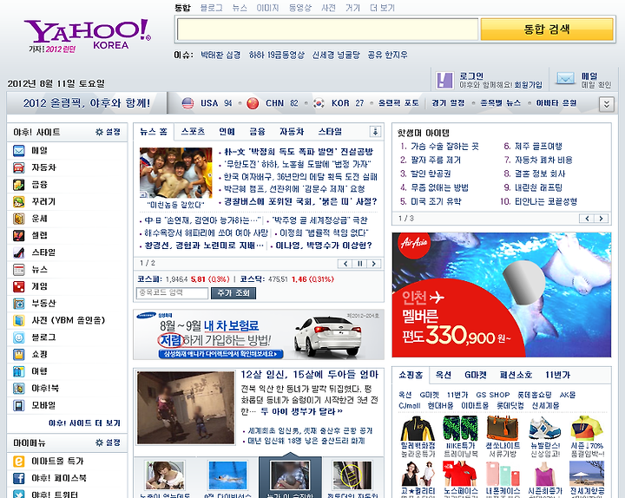Open the 'More' (더 보기) search category
The height and width of the screenshot is (498, 625).
click(382, 8)
